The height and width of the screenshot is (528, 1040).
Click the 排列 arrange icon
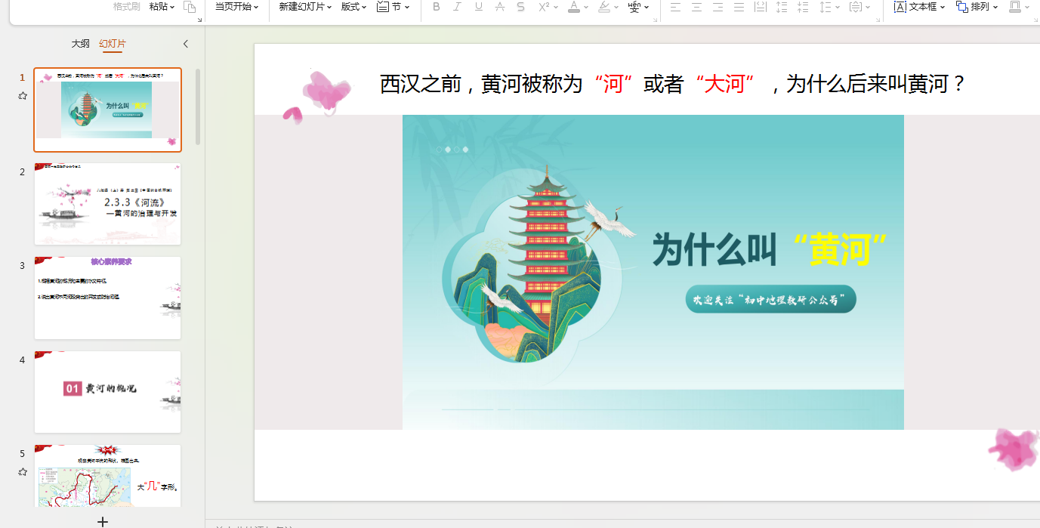[x=961, y=7]
